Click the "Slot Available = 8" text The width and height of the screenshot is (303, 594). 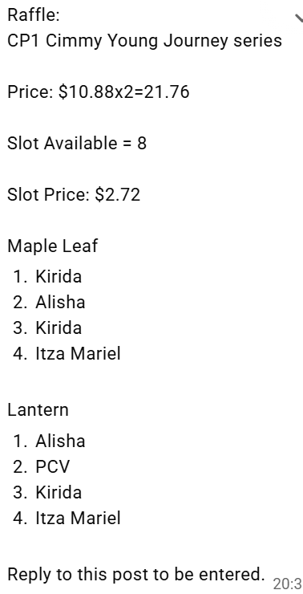click(x=77, y=143)
